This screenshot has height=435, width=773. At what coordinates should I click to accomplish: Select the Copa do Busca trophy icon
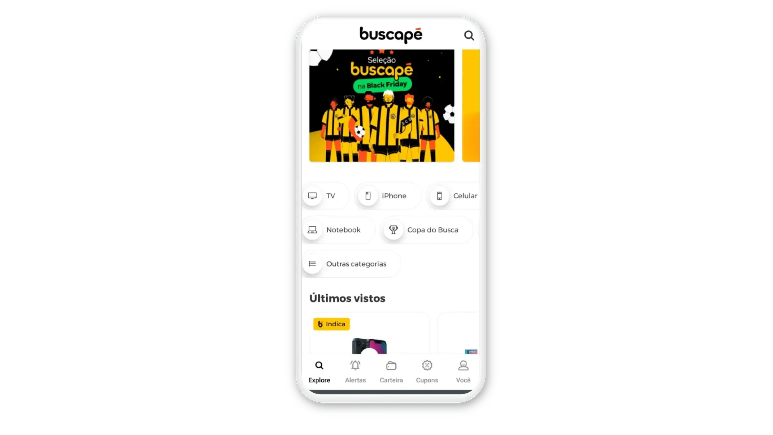[x=393, y=230]
